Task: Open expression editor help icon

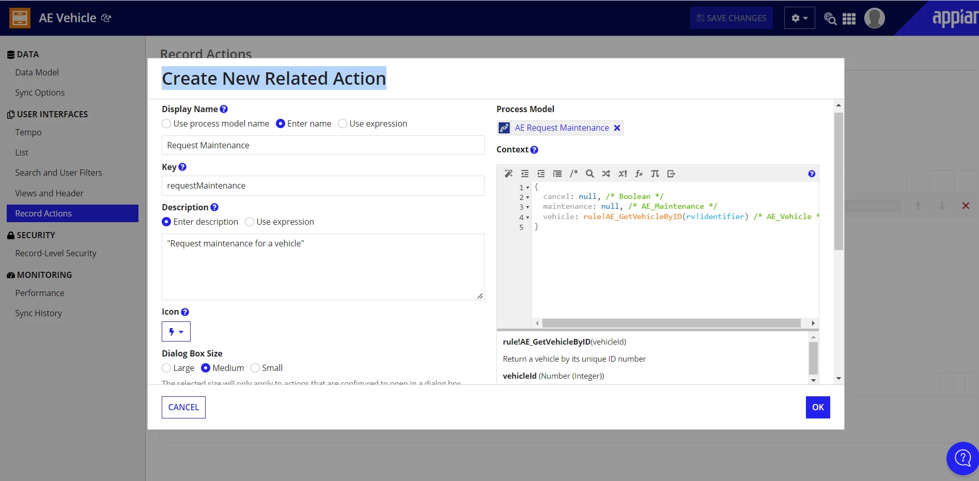Action: [812, 174]
